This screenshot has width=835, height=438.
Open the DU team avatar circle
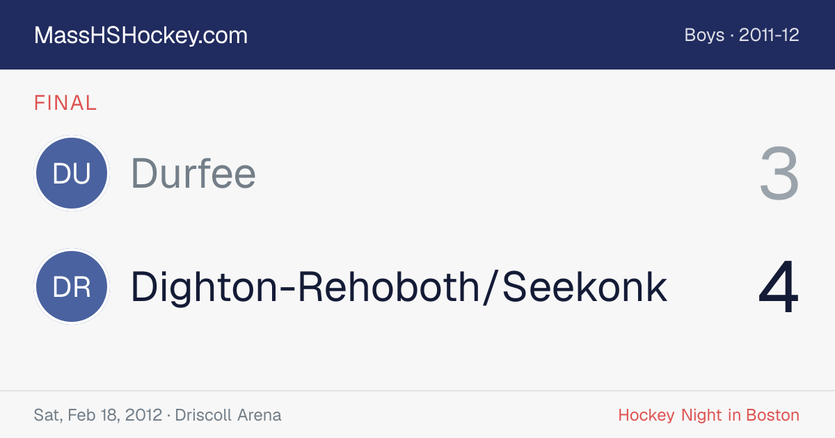pyautogui.click(x=72, y=173)
